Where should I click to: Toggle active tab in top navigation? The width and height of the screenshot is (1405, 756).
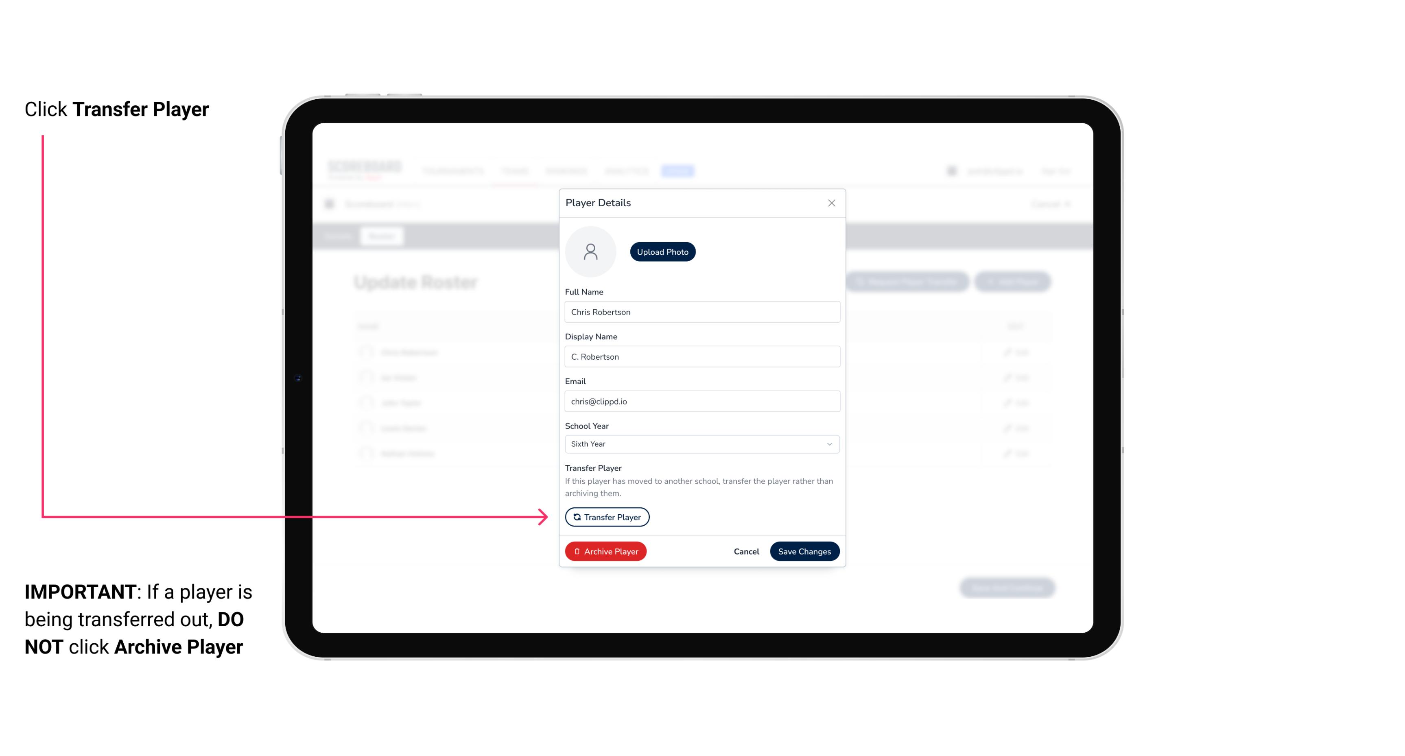point(679,170)
